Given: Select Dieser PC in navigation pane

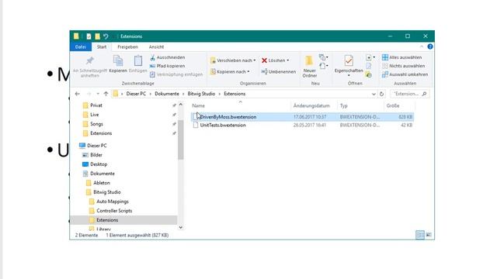Looking at the screenshot, I should click(x=96, y=146).
